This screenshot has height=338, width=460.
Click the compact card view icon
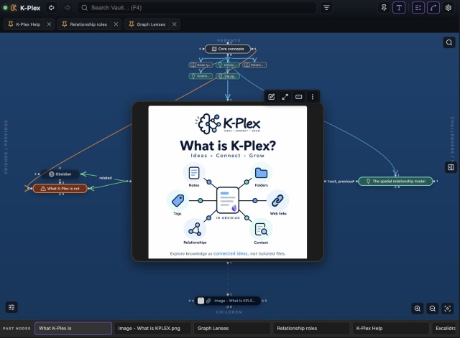[299, 97]
